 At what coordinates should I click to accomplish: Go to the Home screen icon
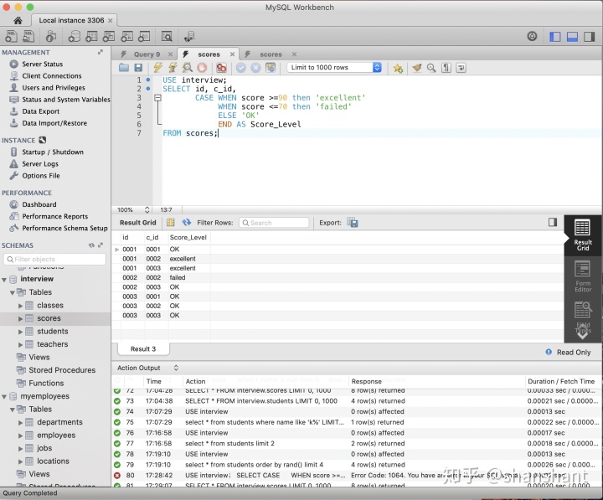(x=18, y=20)
